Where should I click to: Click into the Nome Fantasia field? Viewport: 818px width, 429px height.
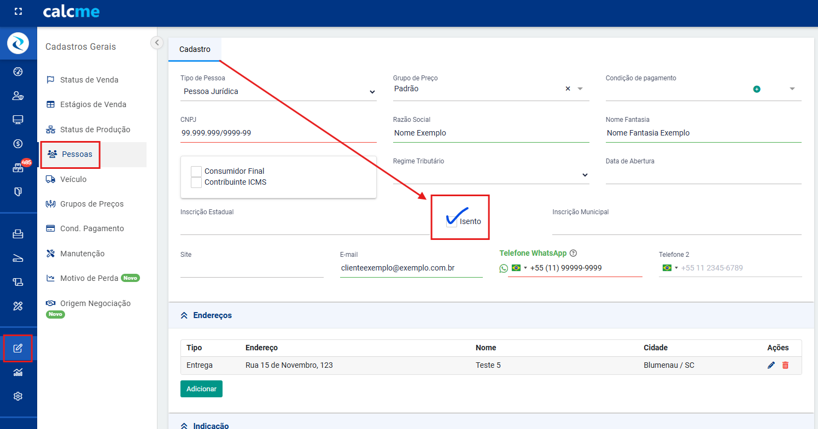pyautogui.click(x=703, y=133)
